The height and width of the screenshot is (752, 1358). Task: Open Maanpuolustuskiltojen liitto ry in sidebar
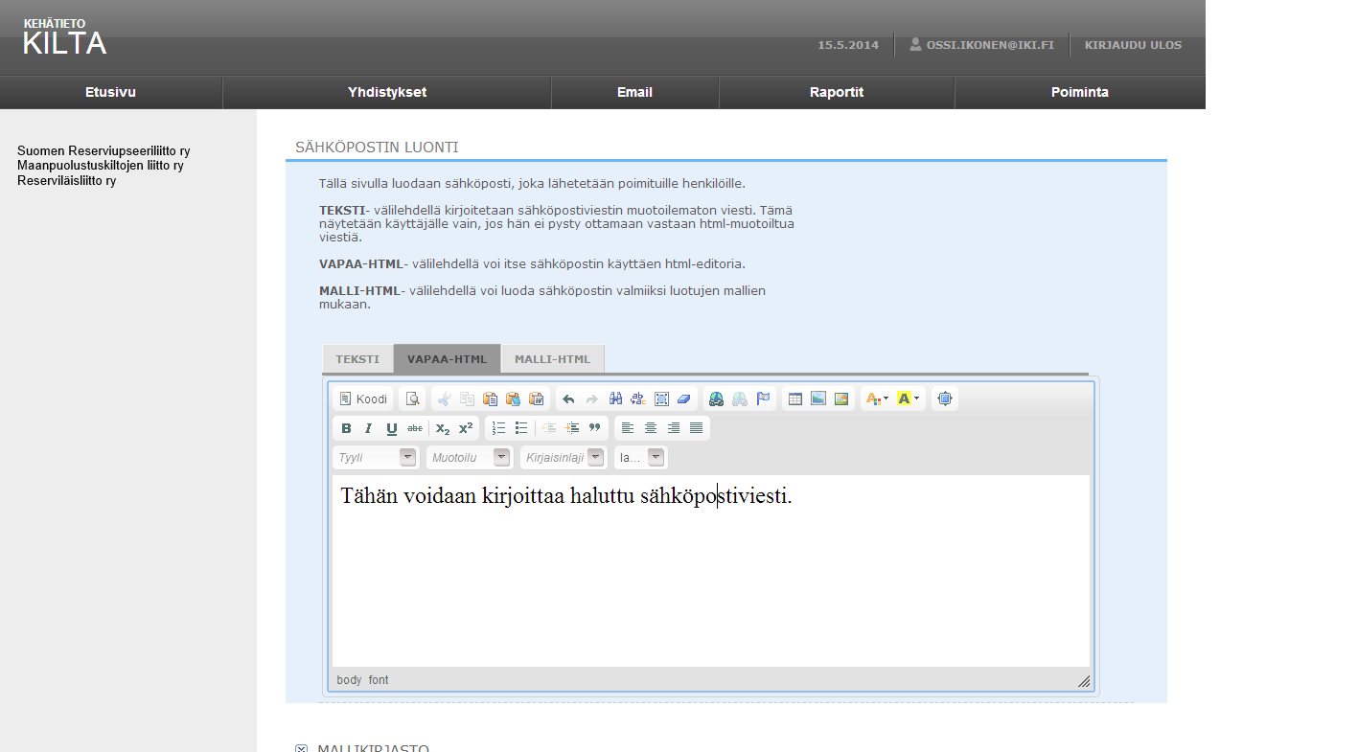(101, 166)
